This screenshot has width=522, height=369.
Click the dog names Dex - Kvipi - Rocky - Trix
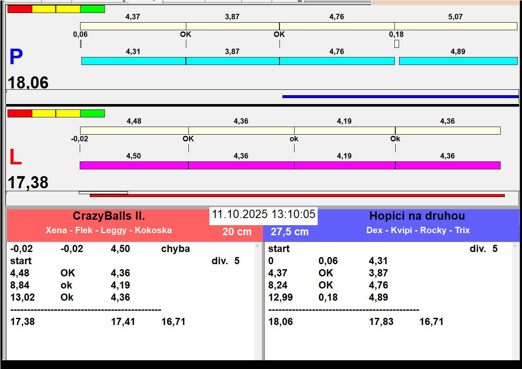pos(418,230)
